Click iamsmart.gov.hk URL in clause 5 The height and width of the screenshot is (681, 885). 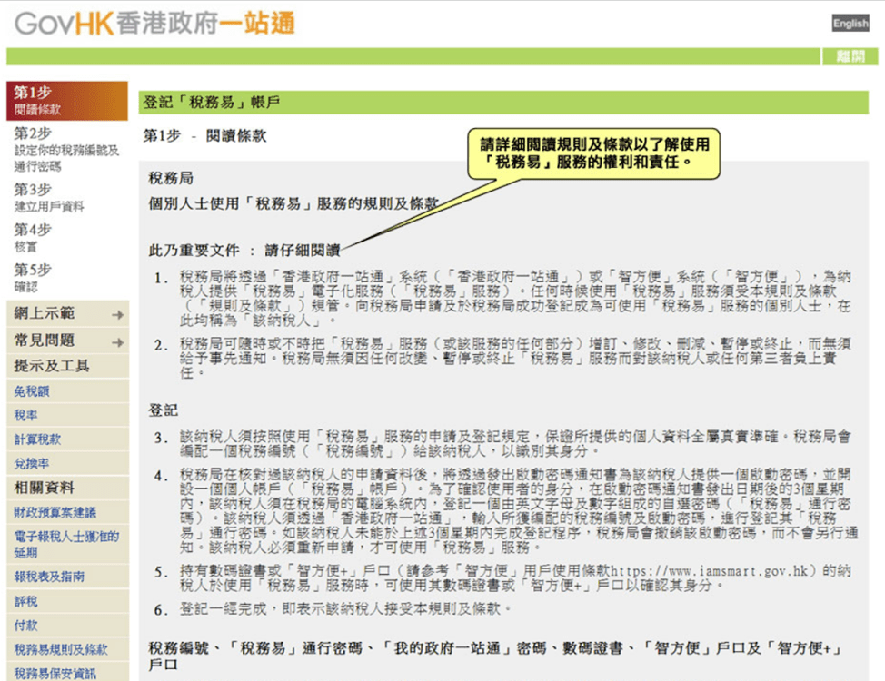tap(710, 571)
